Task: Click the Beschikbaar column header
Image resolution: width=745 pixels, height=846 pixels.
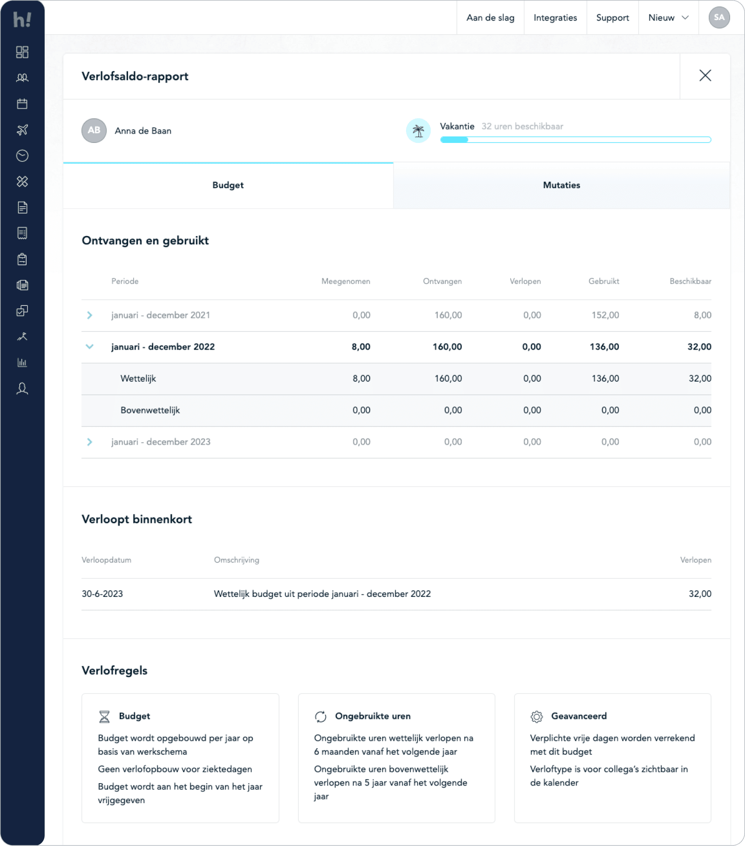Action: point(690,281)
